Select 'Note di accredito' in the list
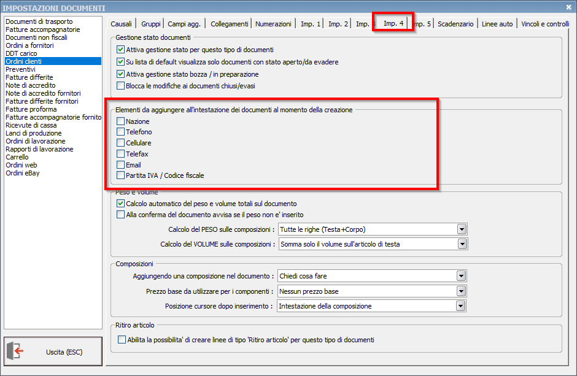This screenshot has height=376, width=577. (x=53, y=85)
